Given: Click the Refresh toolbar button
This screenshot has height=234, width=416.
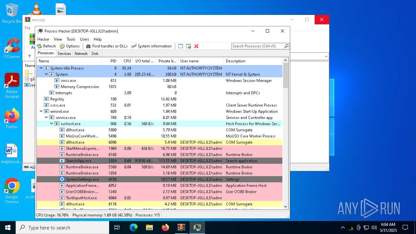Looking at the screenshot, I should (x=46, y=46).
